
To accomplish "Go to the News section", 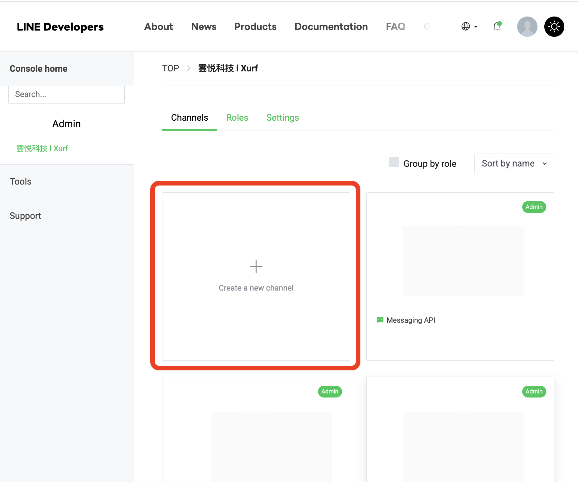I will 204,27.
